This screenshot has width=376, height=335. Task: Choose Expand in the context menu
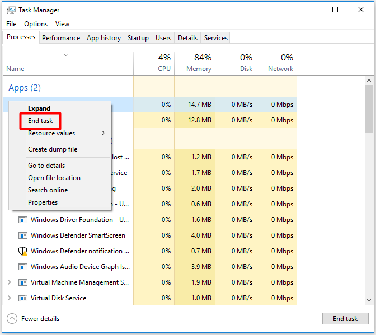tap(60, 108)
